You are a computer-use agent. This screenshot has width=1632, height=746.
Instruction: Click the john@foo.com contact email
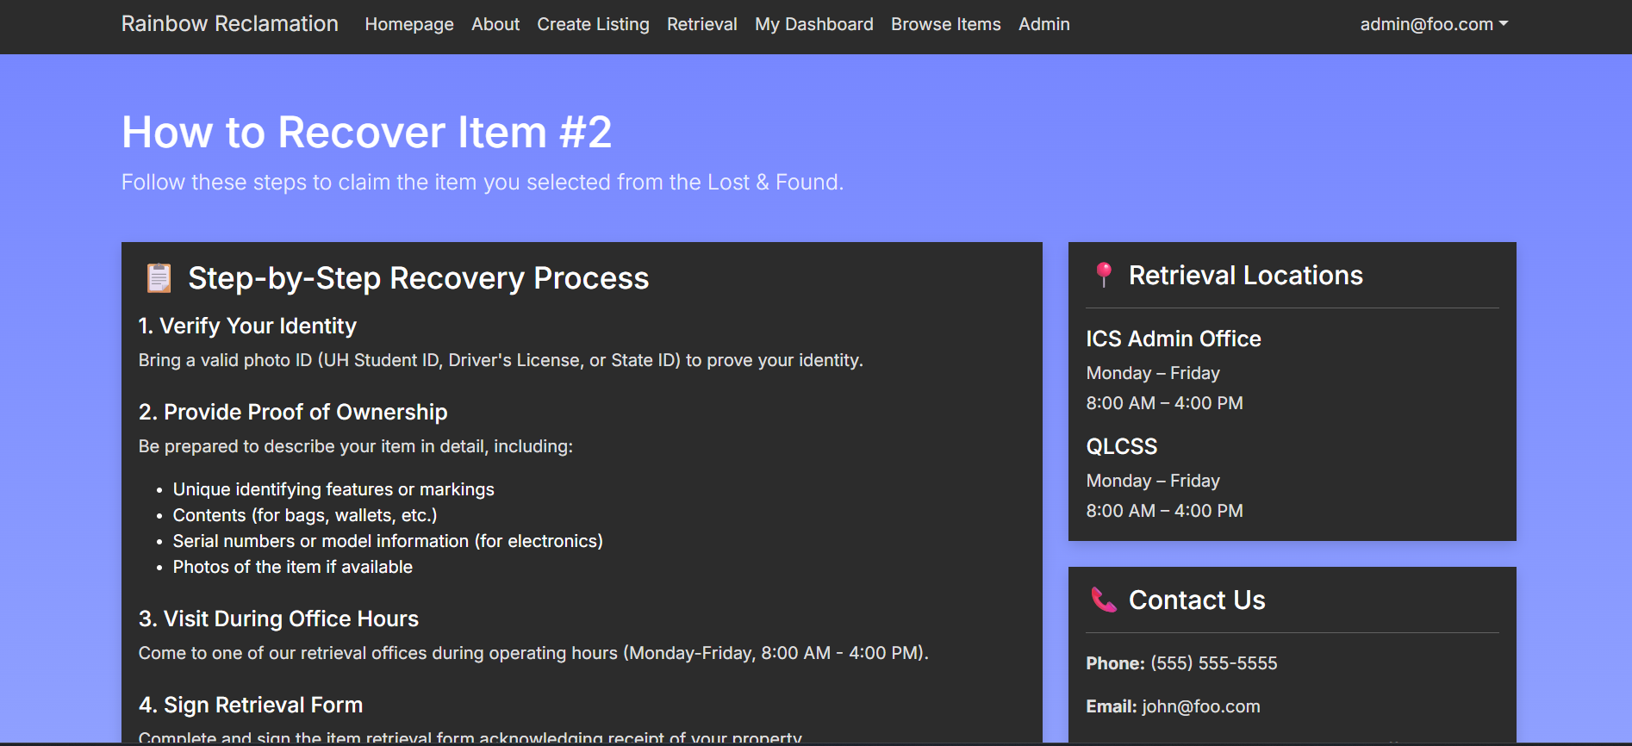point(1200,706)
